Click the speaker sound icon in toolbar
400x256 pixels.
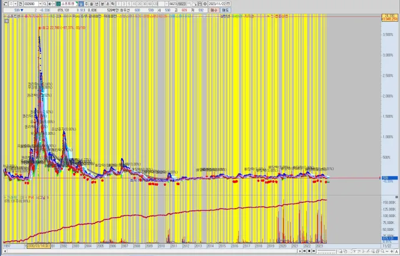tap(50, 4)
